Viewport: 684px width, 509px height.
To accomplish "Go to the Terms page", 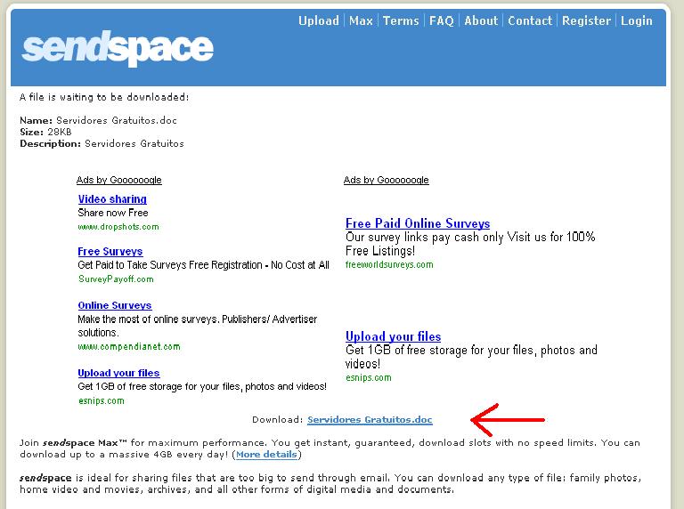I will click(401, 20).
